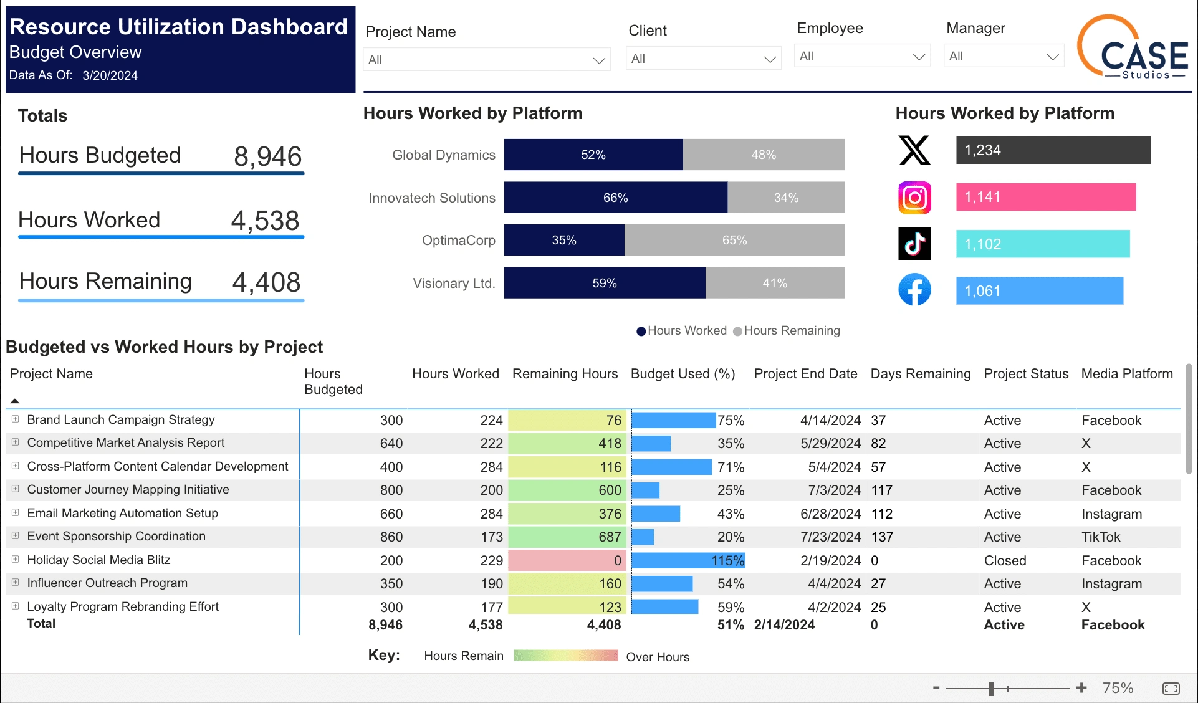Expand Competitive Market Analysis Report row
The image size is (1198, 703).
(15, 442)
